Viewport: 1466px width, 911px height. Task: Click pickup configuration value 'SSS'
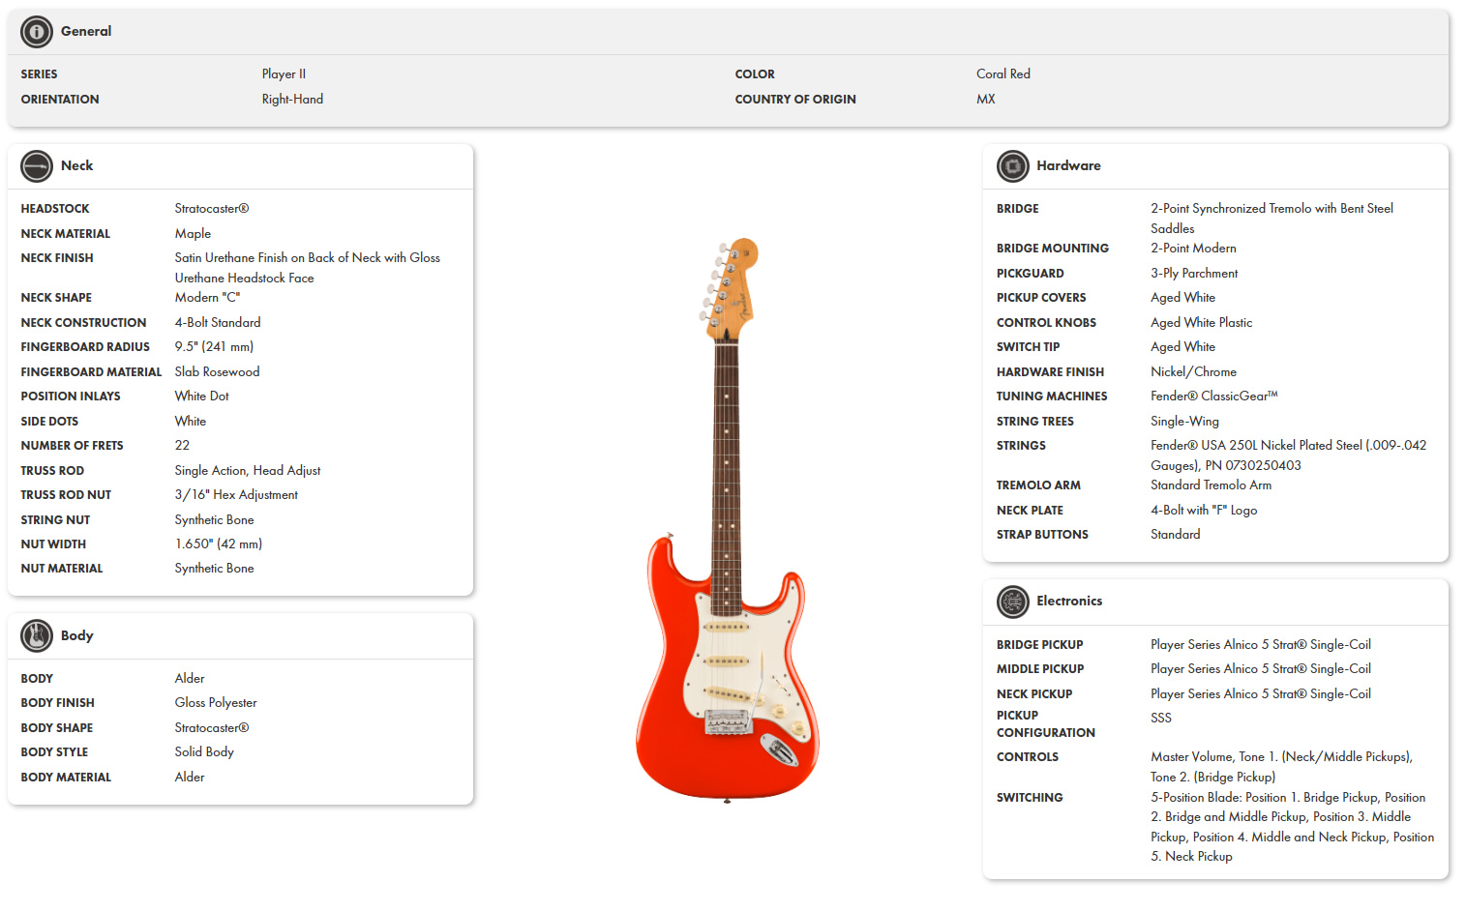point(1160,718)
